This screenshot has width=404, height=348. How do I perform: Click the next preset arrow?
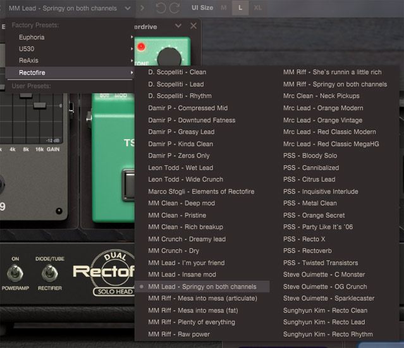142,8
